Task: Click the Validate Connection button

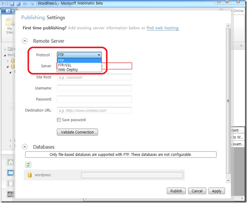Action: click(77, 132)
